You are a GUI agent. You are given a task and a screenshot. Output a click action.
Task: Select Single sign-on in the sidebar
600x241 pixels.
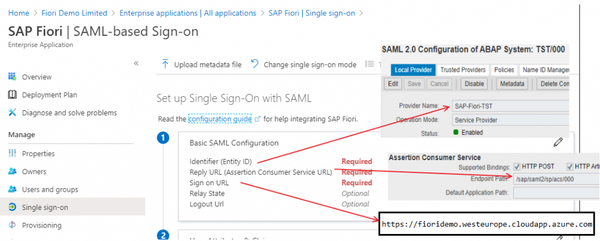(x=45, y=208)
